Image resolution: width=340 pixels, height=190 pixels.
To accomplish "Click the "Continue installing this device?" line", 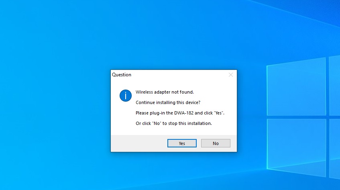I will click(x=168, y=102).
